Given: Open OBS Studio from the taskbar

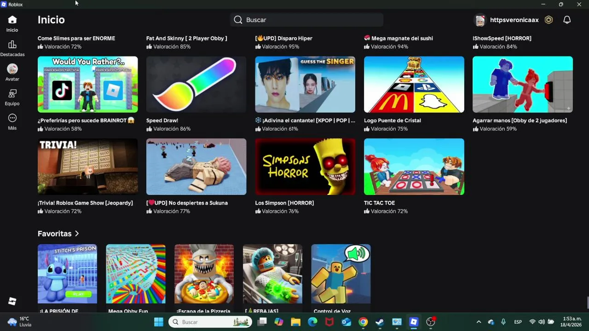Looking at the screenshot, I should click(x=431, y=322).
